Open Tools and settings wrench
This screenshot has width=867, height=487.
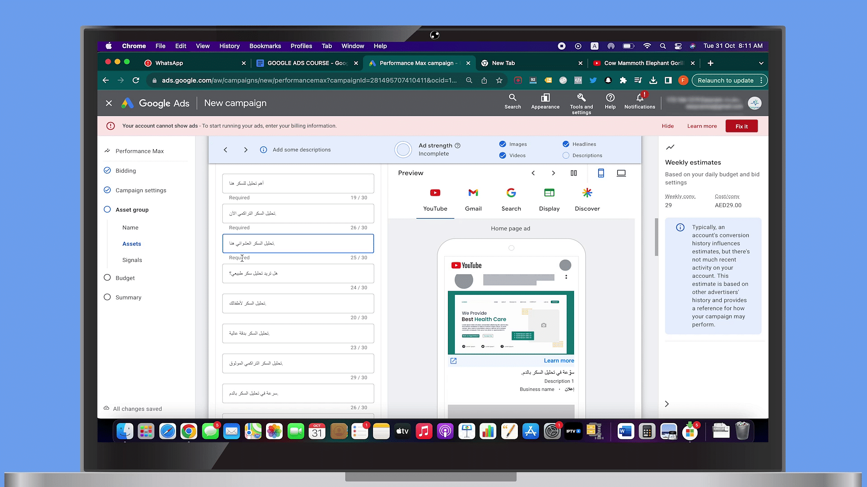pos(581,103)
